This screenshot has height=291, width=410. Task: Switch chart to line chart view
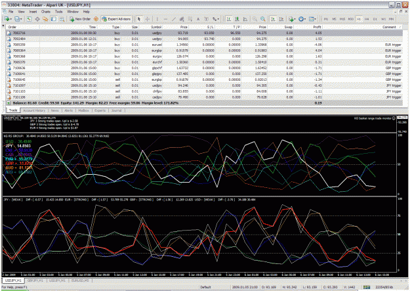pyautogui.click(x=245, y=19)
